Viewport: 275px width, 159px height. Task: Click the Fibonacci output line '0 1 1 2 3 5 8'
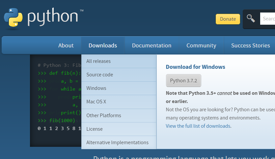(x=59, y=128)
